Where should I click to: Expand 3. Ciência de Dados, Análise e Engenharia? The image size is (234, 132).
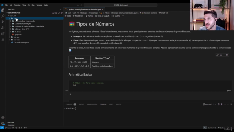[x=11, y=26]
